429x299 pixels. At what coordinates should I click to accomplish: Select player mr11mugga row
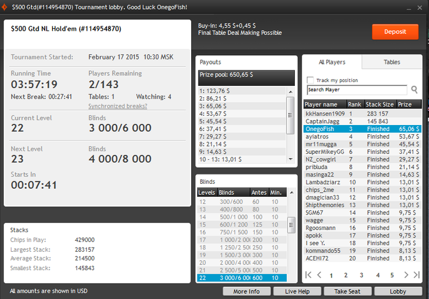[363, 144]
